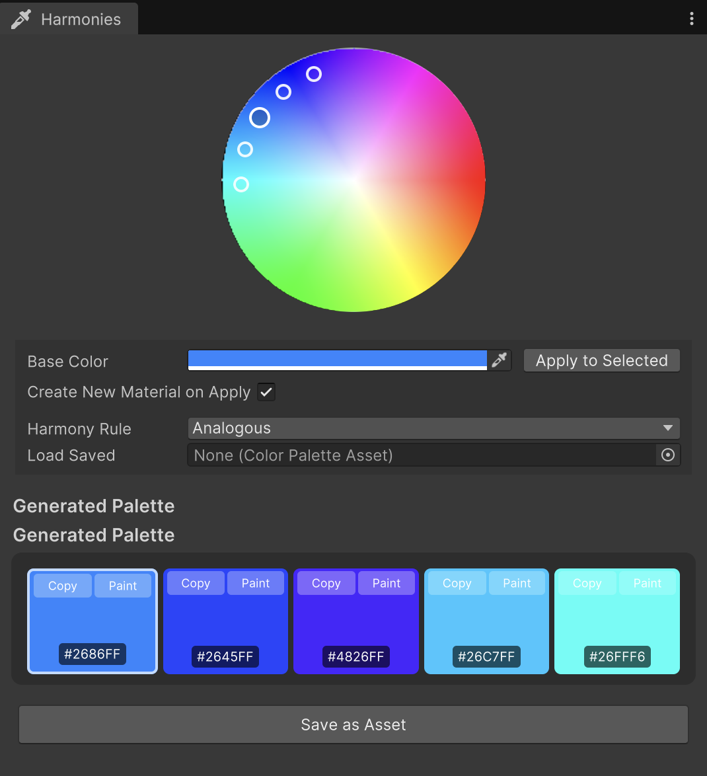Select the largest handle on the color wheel

260,118
